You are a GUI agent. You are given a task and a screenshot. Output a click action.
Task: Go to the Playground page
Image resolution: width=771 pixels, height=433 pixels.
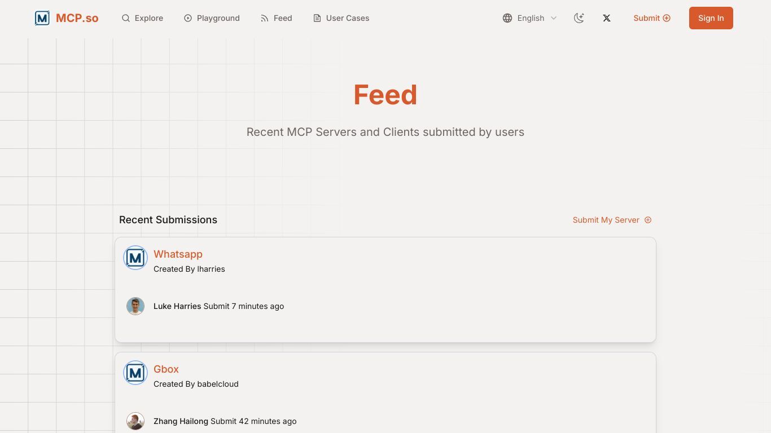(212, 18)
